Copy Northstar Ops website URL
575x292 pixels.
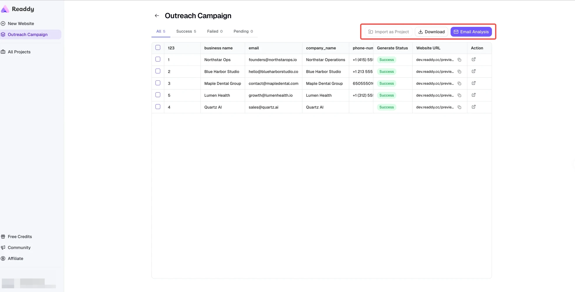[459, 60]
